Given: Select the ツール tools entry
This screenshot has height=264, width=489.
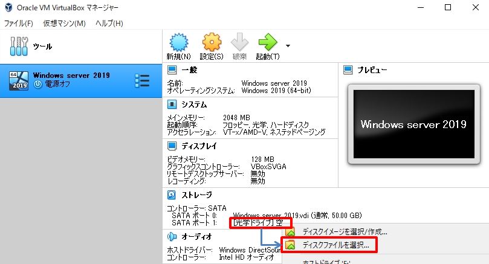Looking at the screenshot, I should coord(81,47).
